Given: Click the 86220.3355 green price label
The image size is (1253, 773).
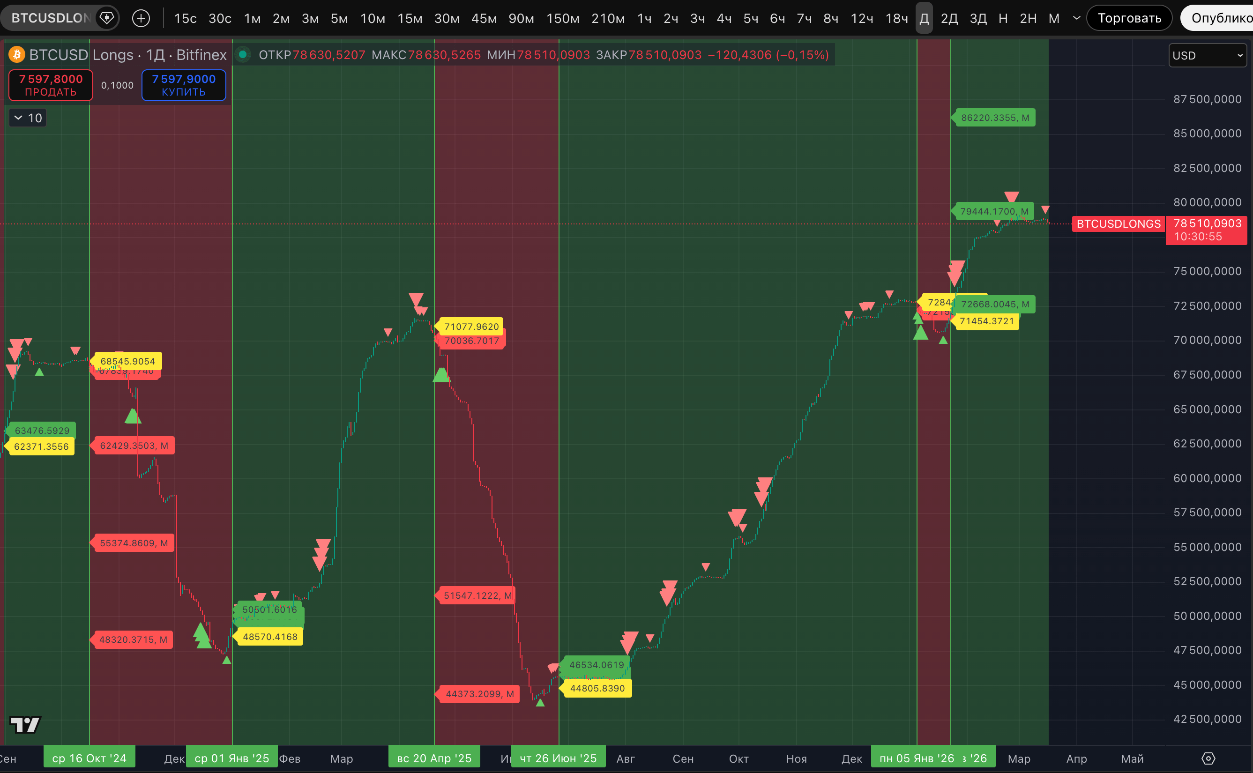Looking at the screenshot, I should pos(994,118).
